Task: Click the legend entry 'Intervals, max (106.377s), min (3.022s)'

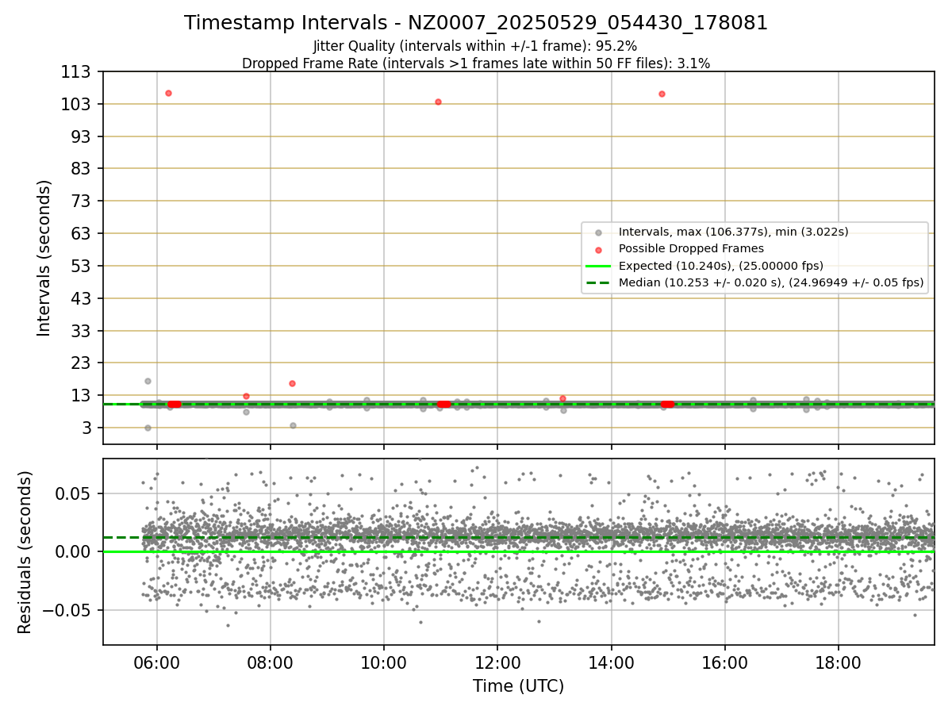Action: click(734, 232)
